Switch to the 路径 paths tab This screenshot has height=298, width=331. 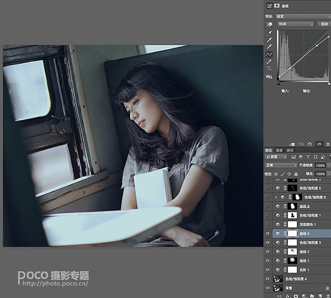(290, 150)
